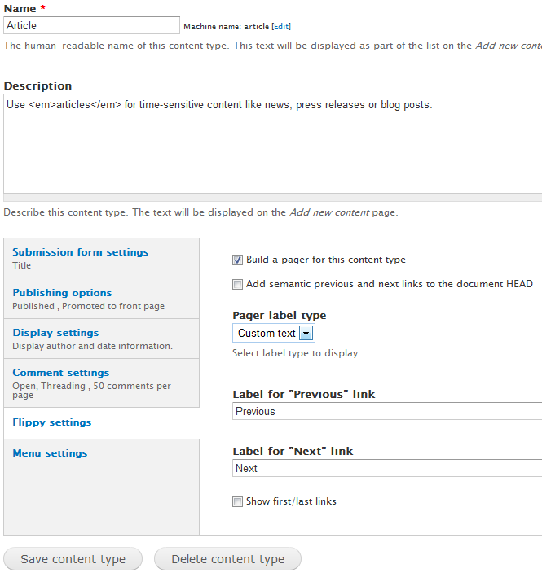Click the Show first/last links label
This screenshot has height=577, width=542.
(291, 502)
